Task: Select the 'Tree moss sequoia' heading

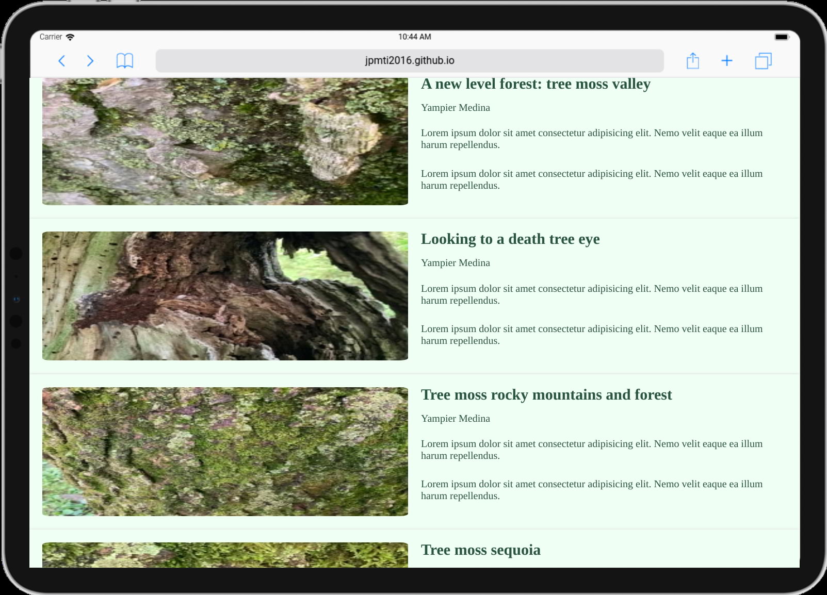Action: [480, 550]
